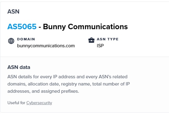Click empty gray area right of Cybersecurity
Image resolution: width=169 pixels, height=118 pixels.
108,103
